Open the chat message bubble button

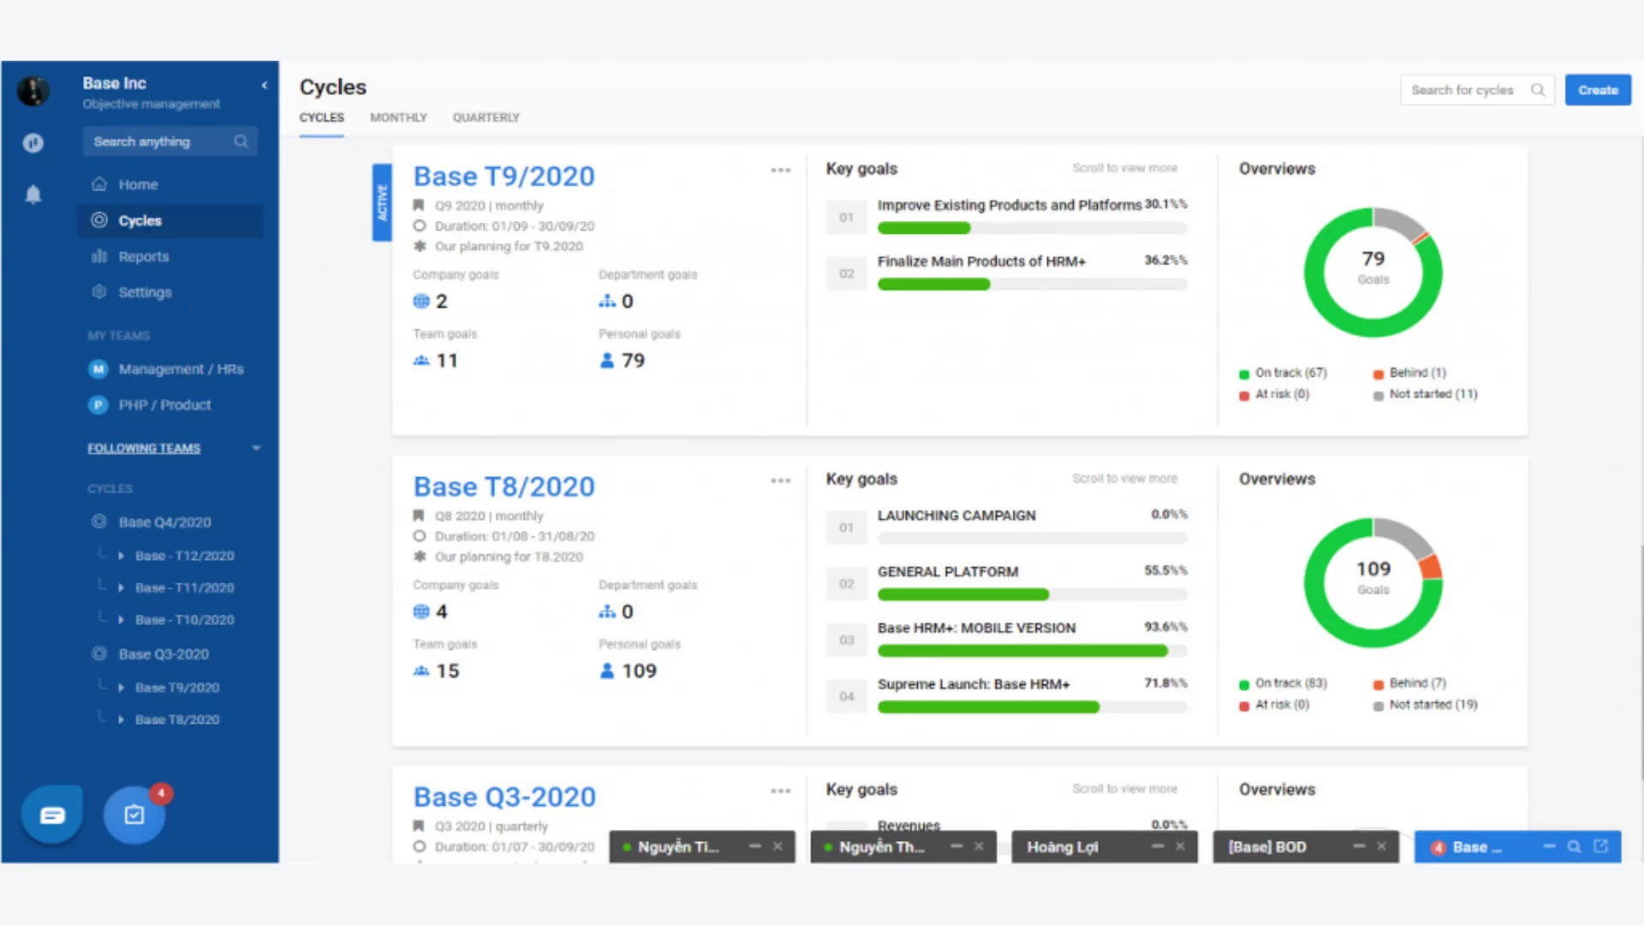(52, 815)
